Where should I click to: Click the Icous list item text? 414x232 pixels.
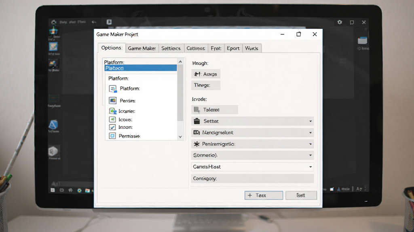click(x=125, y=120)
